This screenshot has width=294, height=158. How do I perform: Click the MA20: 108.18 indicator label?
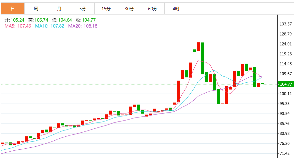pyautogui.click(x=83, y=26)
